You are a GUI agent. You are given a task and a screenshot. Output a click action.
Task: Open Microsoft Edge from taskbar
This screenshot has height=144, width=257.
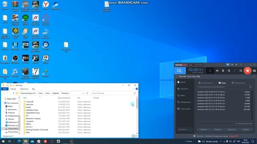[19, 141]
